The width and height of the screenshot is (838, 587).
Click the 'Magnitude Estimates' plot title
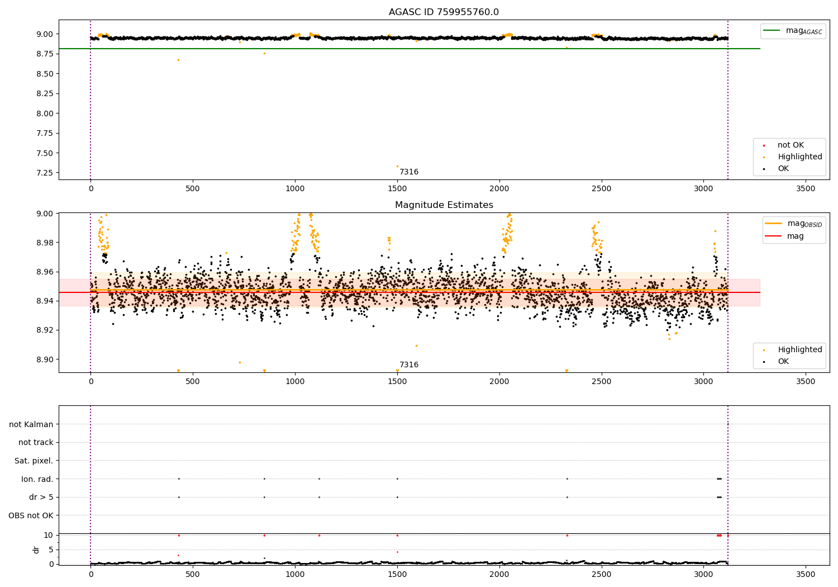(x=444, y=205)
